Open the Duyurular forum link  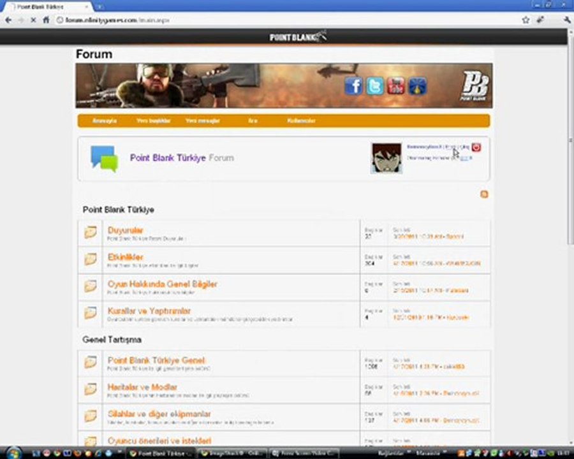tap(125, 230)
